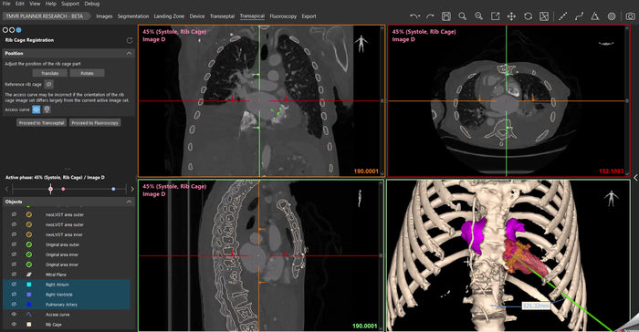Collapse the Objects section
639x332 pixels.
pos(129,202)
